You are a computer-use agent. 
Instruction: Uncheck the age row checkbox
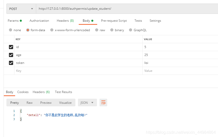(11, 55)
